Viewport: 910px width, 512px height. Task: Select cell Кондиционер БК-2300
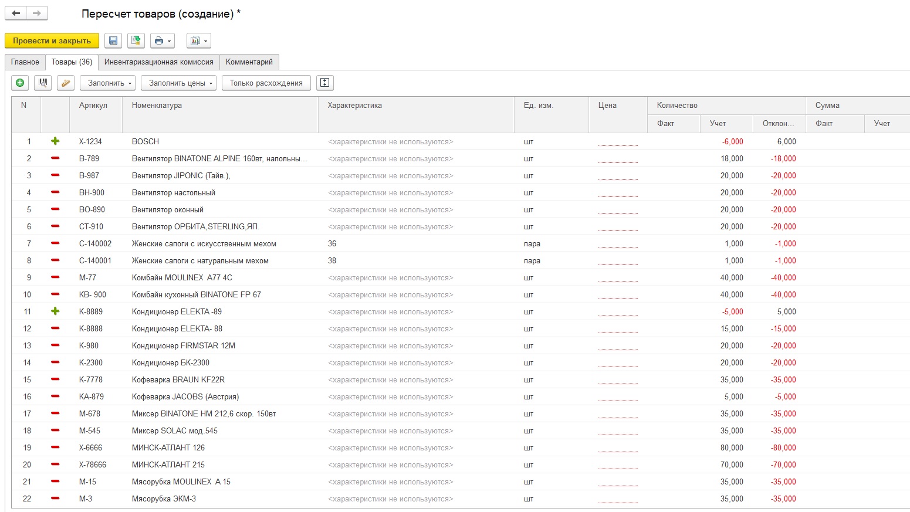220,362
